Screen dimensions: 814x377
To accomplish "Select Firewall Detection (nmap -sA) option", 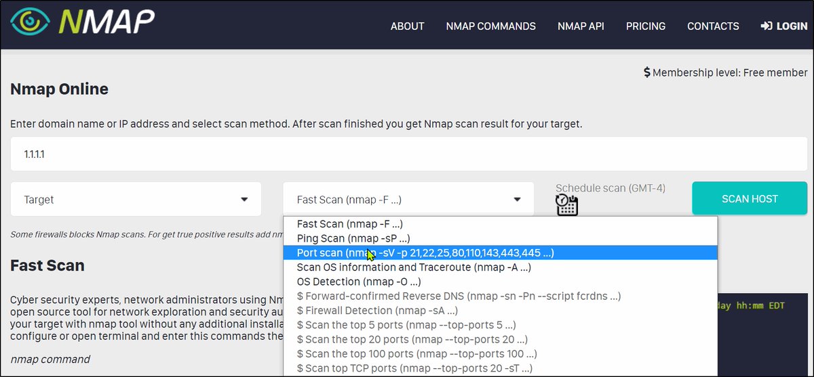I will [x=500, y=310].
